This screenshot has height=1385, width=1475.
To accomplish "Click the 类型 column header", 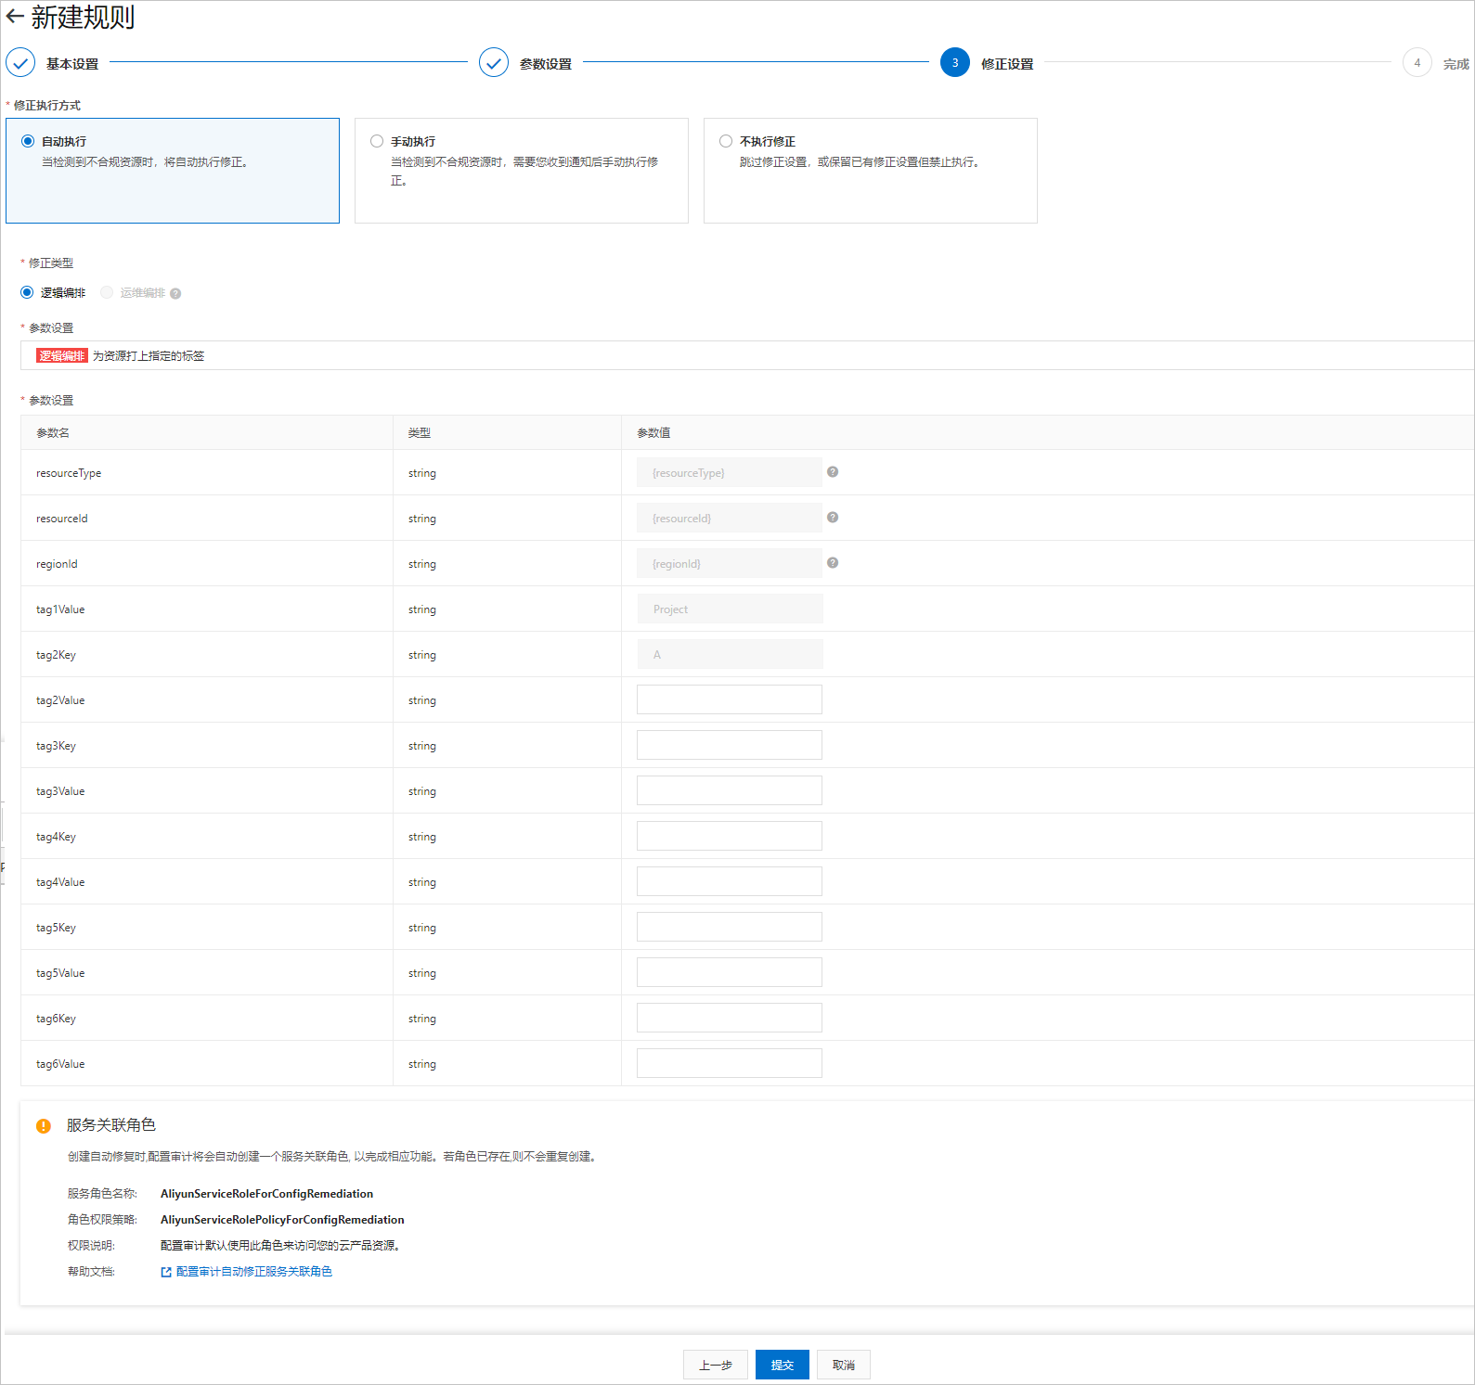I will click(420, 432).
